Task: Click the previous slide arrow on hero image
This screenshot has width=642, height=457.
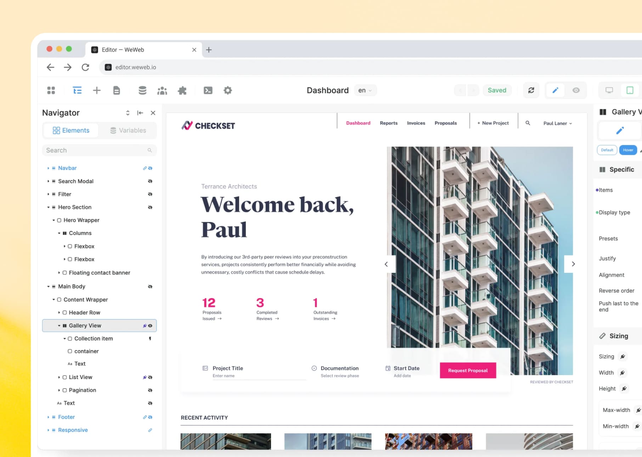Action: point(386,264)
